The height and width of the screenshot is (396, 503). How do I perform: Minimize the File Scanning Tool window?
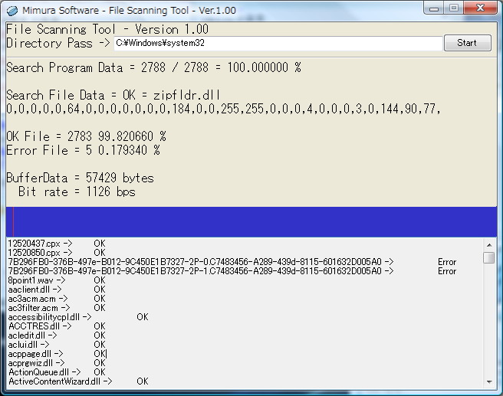434,8
